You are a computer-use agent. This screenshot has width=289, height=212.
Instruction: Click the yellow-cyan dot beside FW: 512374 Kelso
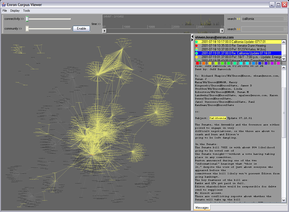click(x=196, y=49)
